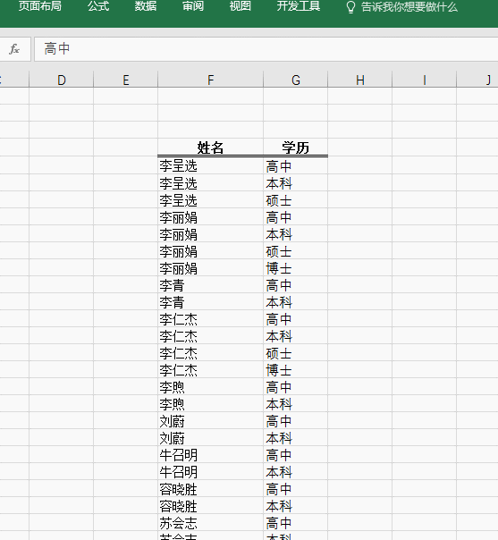Viewport: 498px width, 540px height.
Task: Click the lightbulb Tell Me icon
Action: pos(350,7)
